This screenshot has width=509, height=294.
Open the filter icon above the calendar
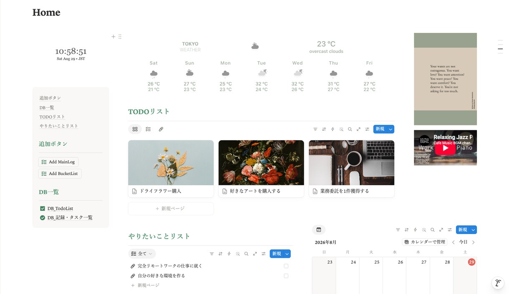point(398,230)
